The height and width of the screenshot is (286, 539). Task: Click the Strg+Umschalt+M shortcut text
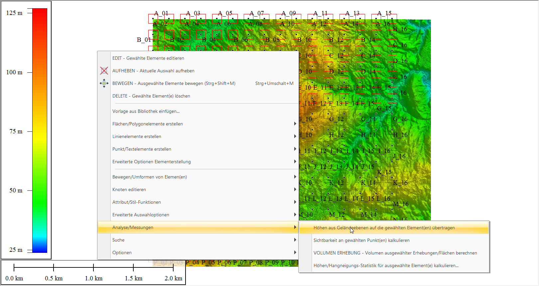(x=274, y=83)
